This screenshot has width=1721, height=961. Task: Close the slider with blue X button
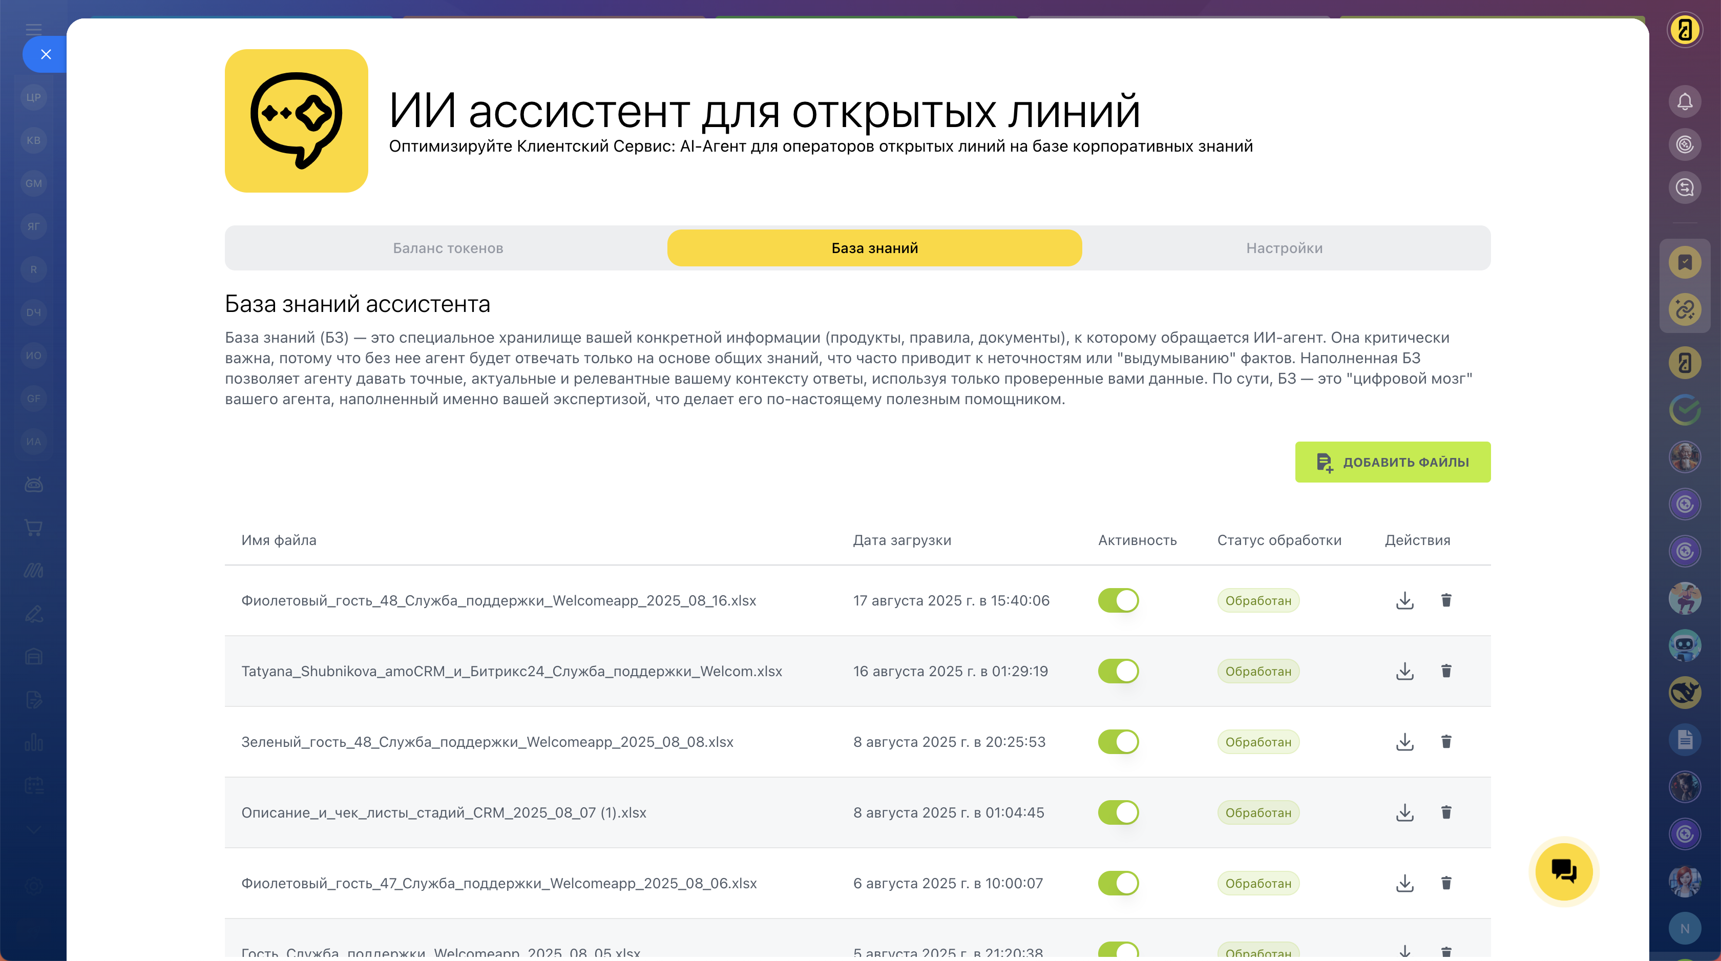tap(46, 54)
